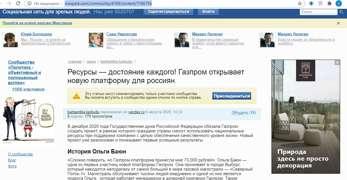Image resolution: width=347 pixels, height=180 pixels.
Task: Open Обсудить (18) comments link
Action: pyautogui.click(x=243, y=113)
